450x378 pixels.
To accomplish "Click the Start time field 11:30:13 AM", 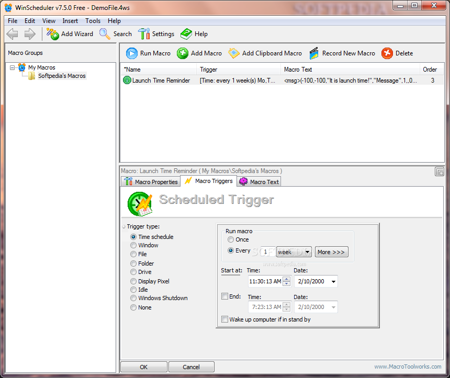I will click(265, 281).
